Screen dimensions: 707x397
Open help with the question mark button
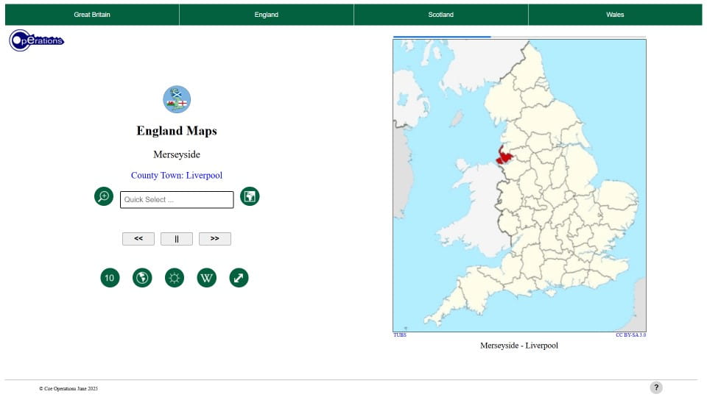click(x=656, y=387)
